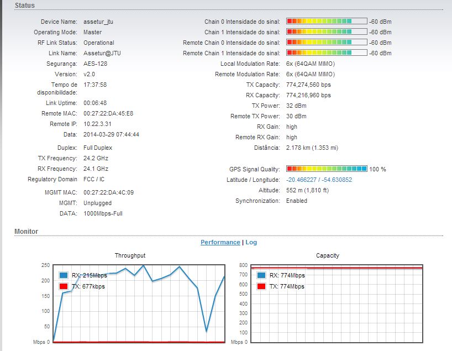This screenshot has width=452, height=351.
Task: Select RX Frequency value 24.1 GHz
Action: click(96, 169)
